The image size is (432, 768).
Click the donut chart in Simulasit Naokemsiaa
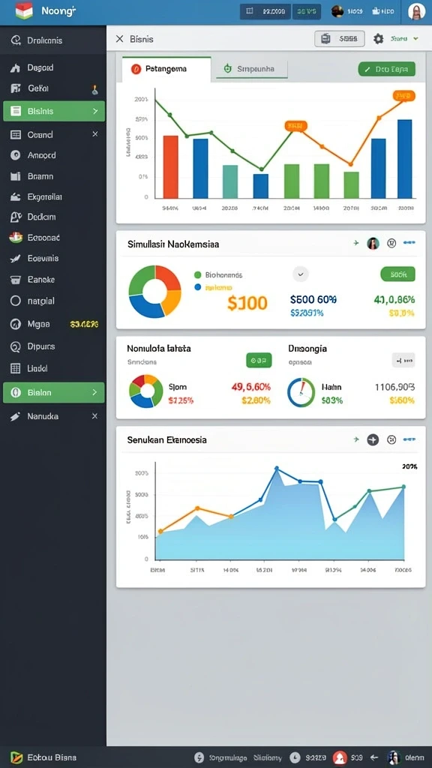[x=154, y=291]
